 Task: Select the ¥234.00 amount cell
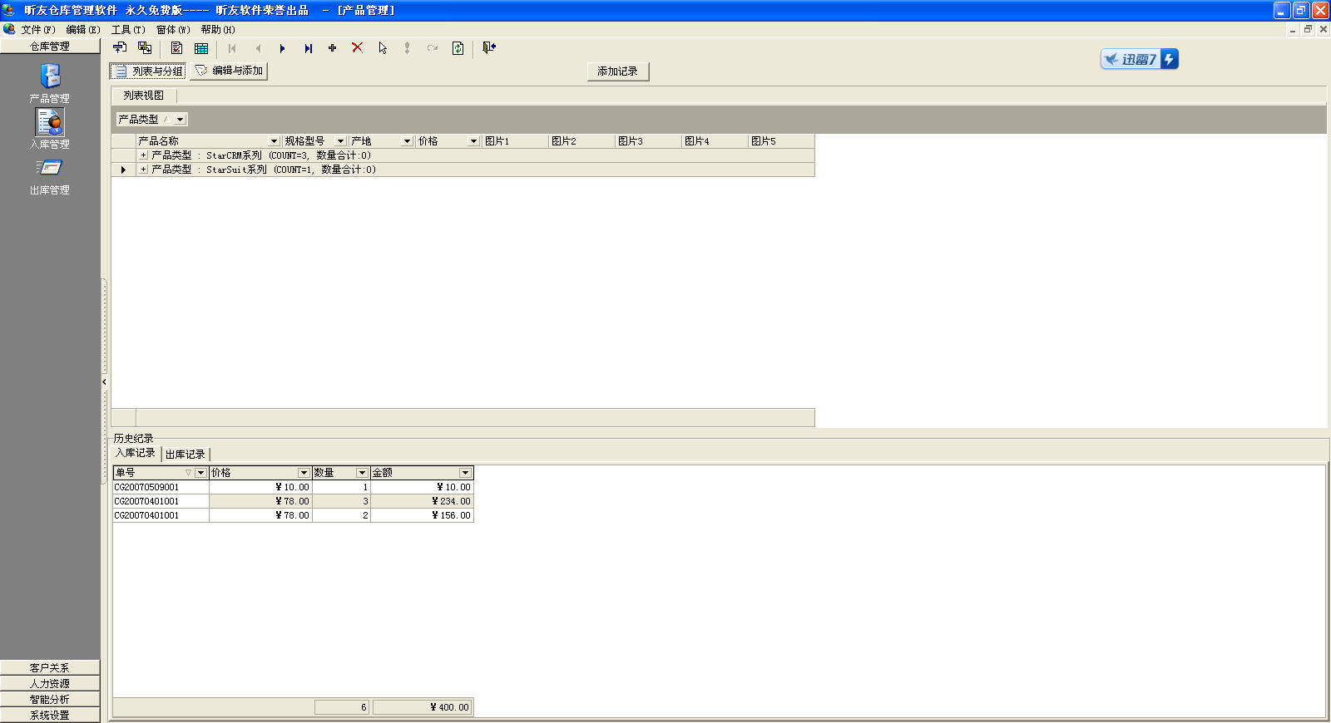(422, 502)
